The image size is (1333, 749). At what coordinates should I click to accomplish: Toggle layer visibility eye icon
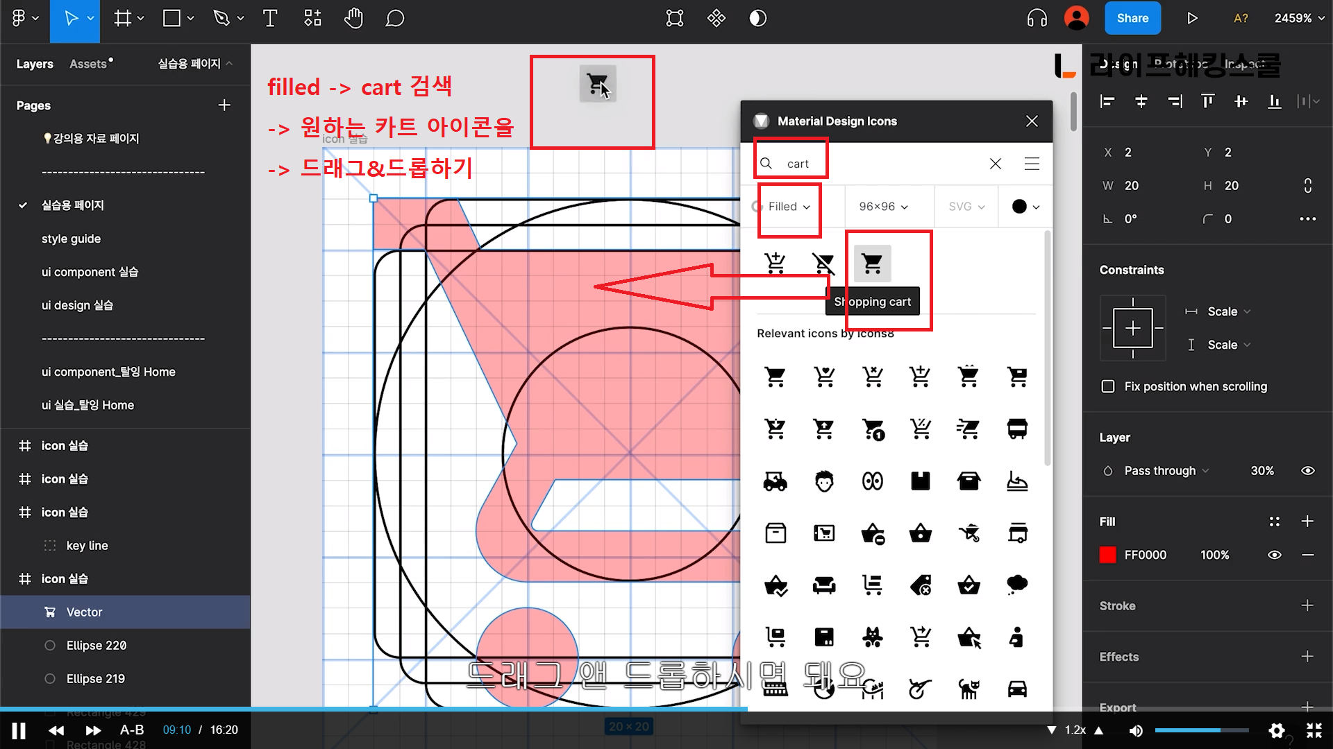pos(1307,471)
